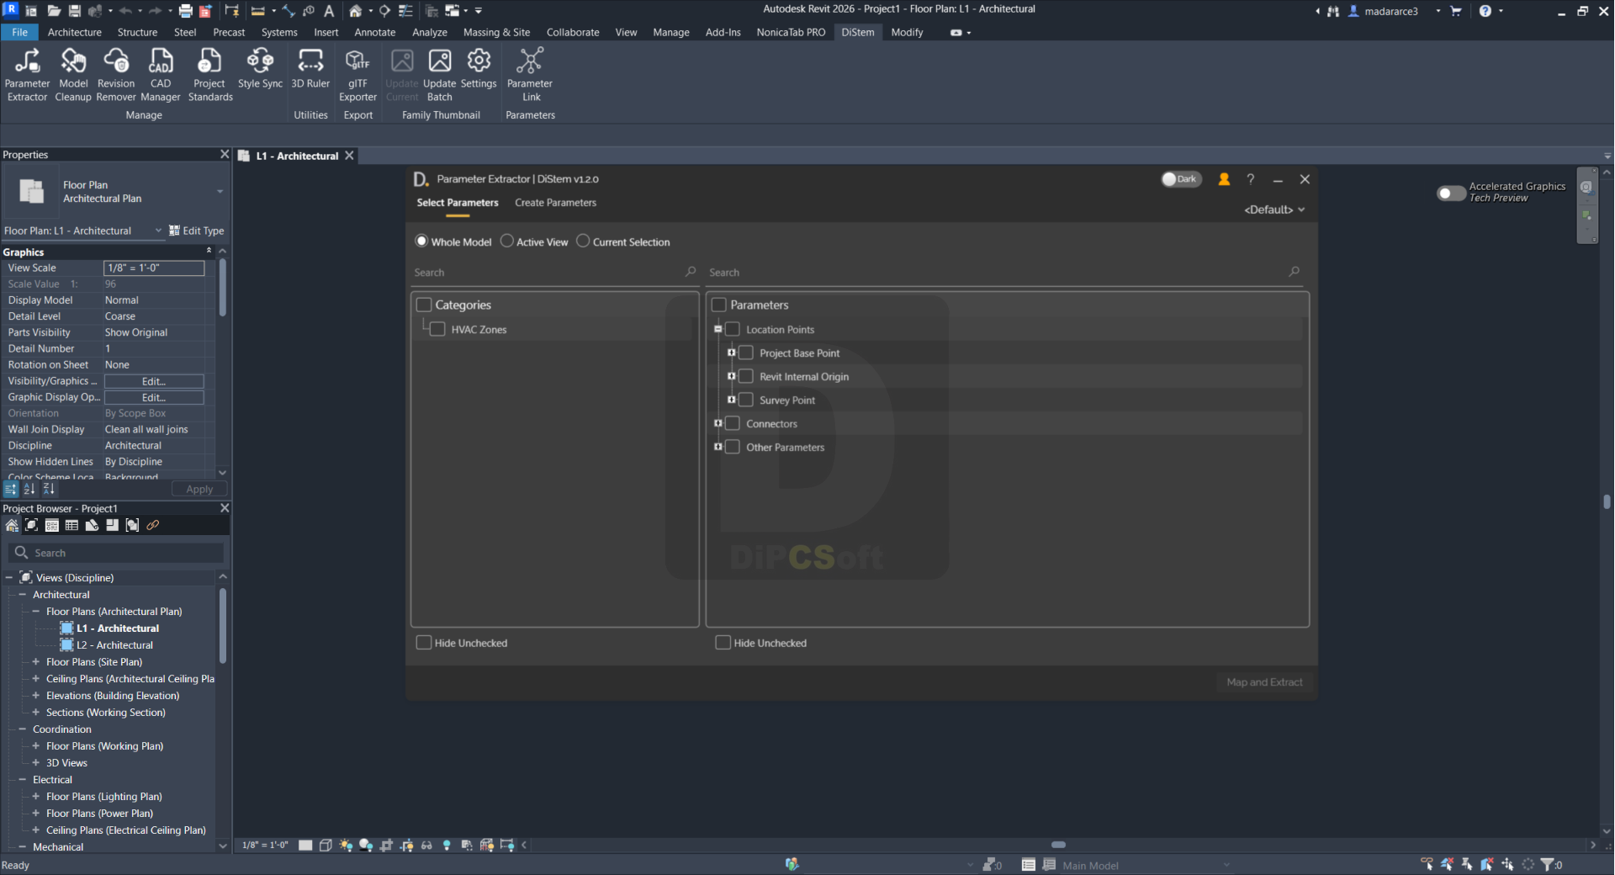Enable Hide Unchecked under Parameters list
1615x875 pixels.
pos(723,643)
